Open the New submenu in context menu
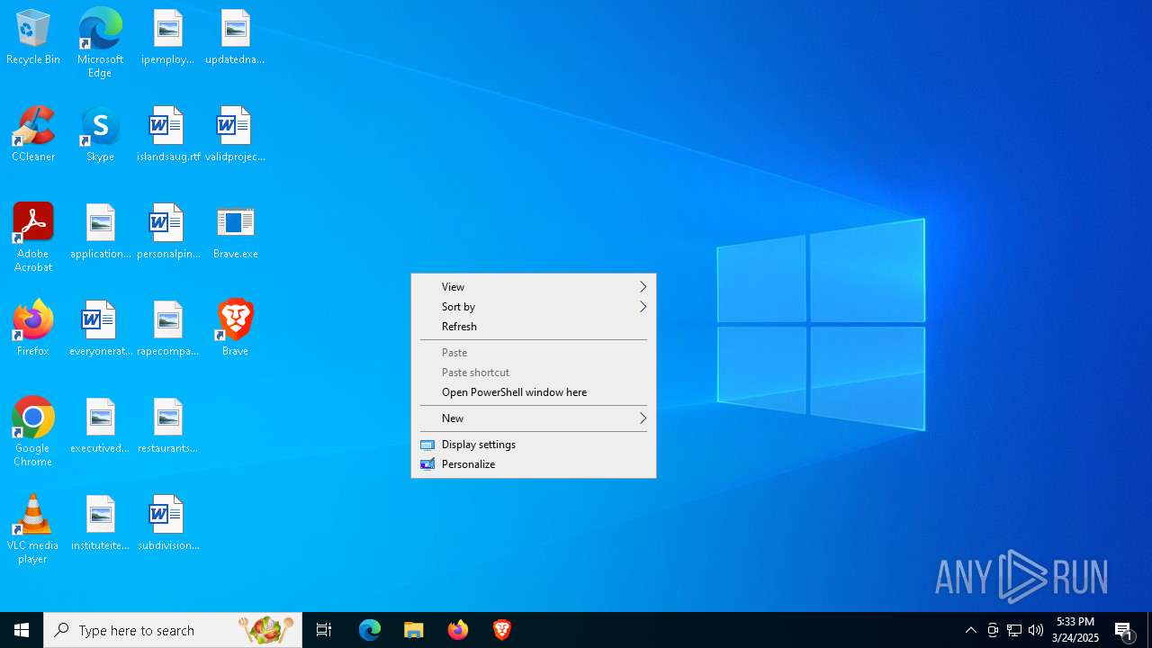1152x648 pixels. tap(534, 418)
